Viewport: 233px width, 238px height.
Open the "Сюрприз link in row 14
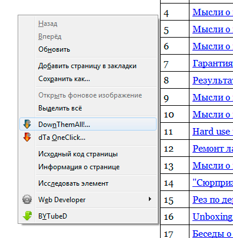click(x=212, y=183)
